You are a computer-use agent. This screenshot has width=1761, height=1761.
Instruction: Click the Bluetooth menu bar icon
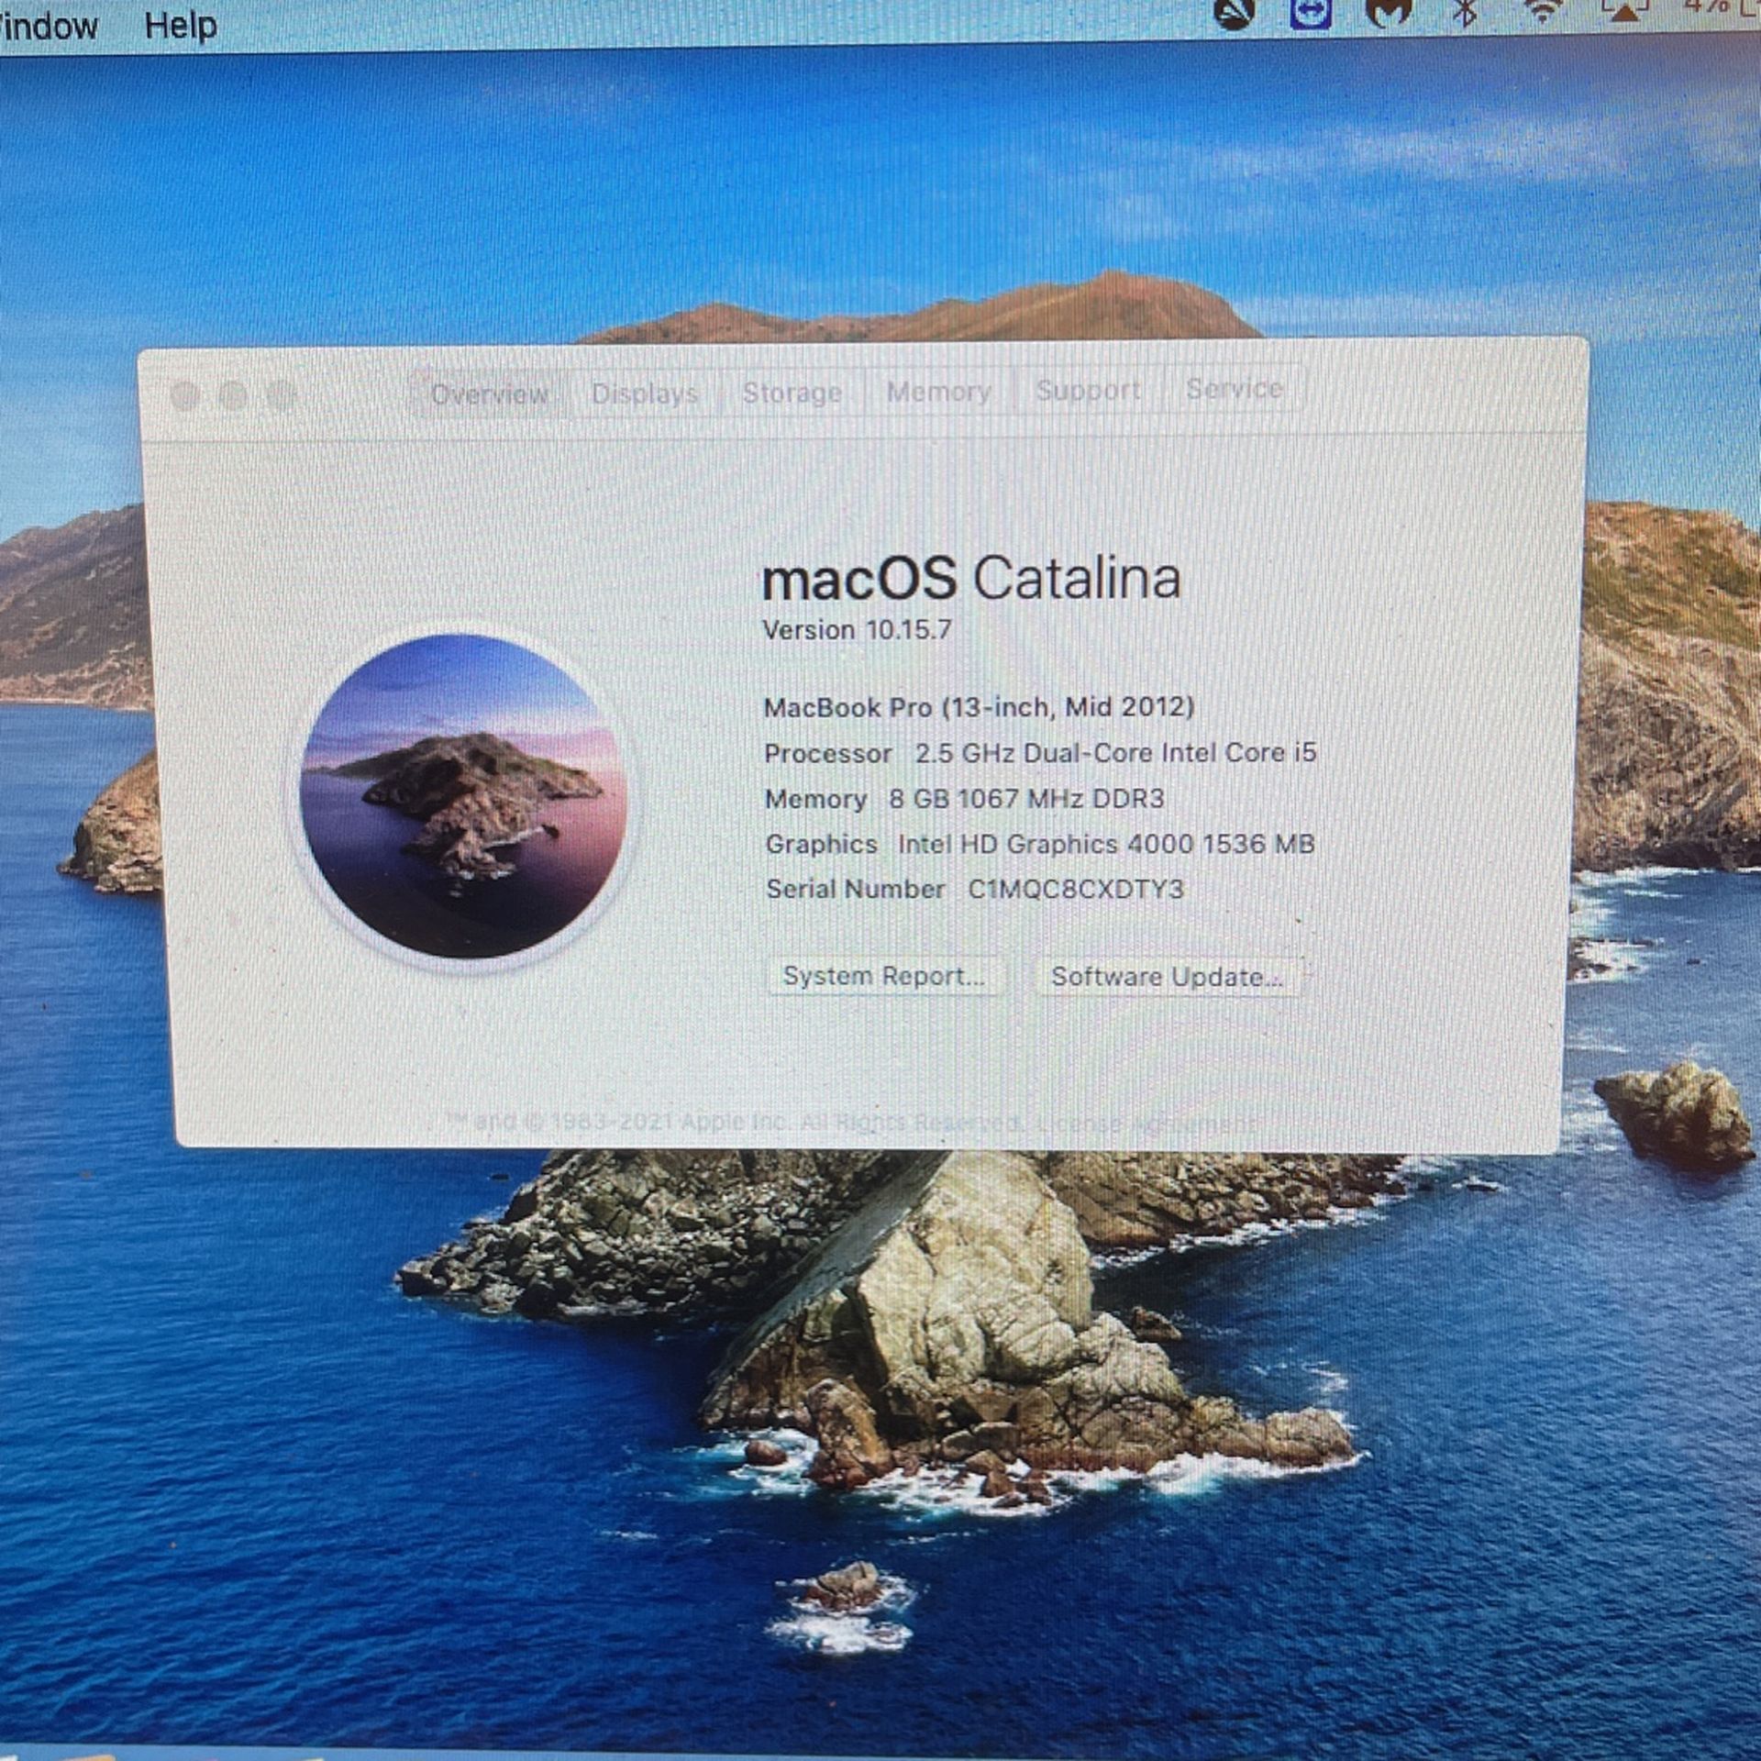coord(1465,12)
